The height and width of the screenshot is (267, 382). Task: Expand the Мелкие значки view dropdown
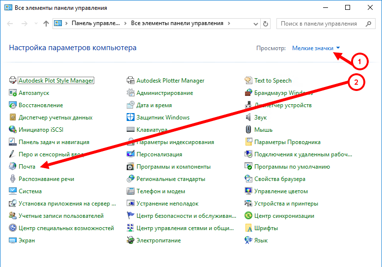click(x=316, y=48)
